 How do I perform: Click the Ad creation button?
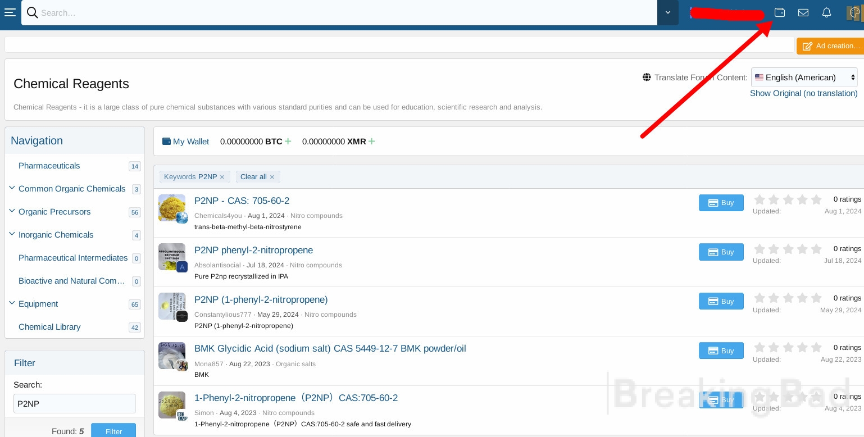pyautogui.click(x=830, y=46)
